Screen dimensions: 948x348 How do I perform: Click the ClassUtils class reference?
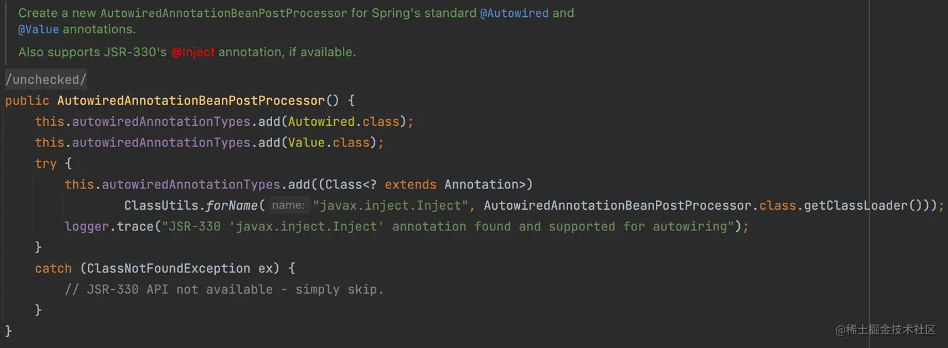point(162,205)
